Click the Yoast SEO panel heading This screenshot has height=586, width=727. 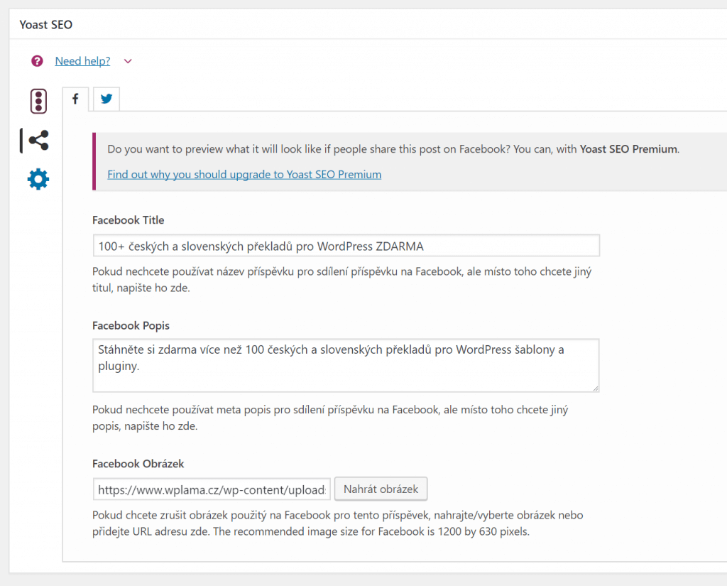coord(46,25)
